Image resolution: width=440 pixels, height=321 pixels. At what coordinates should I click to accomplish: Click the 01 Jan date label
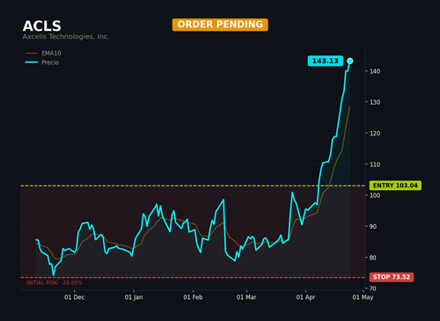[x=134, y=297]
